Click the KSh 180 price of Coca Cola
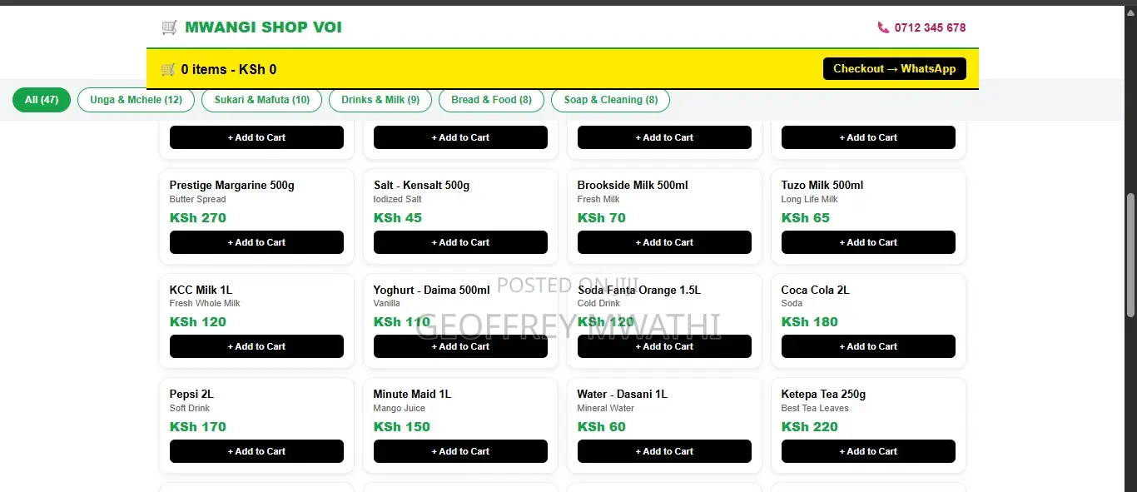This screenshot has height=492, width=1137. pyautogui.click(x=810, y=322)
